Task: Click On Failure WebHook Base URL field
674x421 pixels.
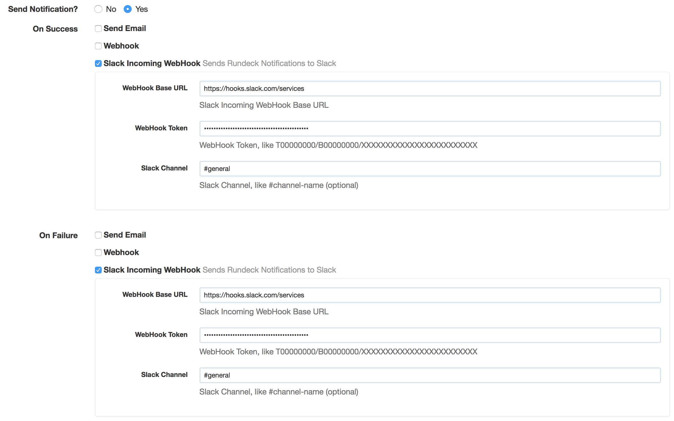Action: [430, 295]
